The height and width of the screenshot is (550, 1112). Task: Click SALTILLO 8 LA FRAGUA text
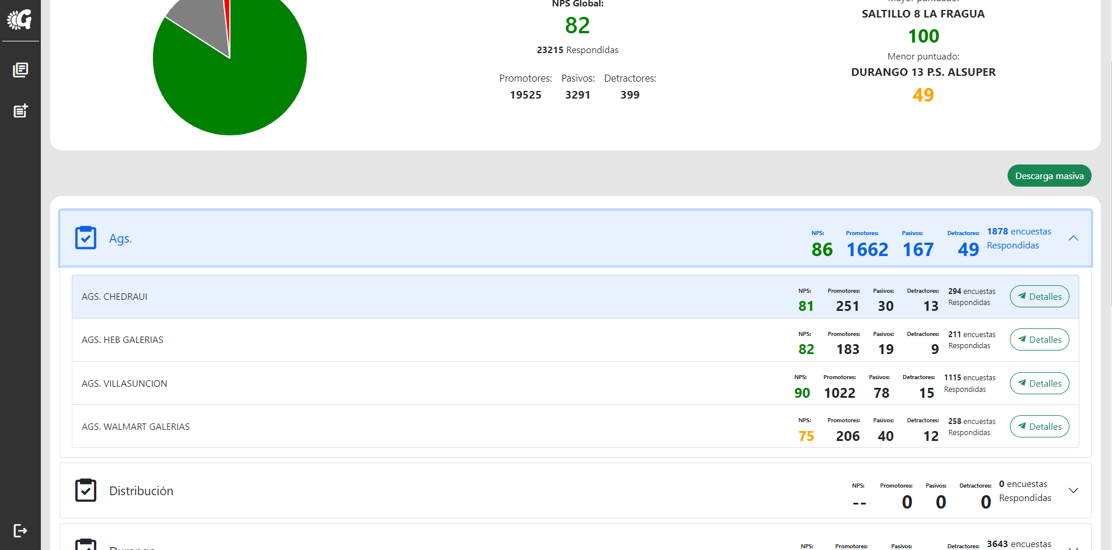[923, 14]
